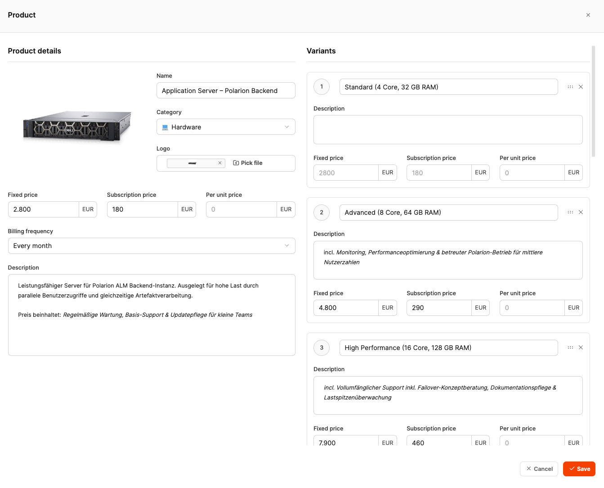Screen dimensions: 604x488
Task: Edit the High Performance variant name field
Action: pyautogui.click(x=448, y=348)
